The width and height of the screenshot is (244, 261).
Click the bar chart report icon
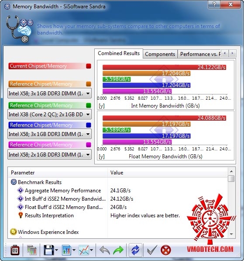(x=66, y=250)
